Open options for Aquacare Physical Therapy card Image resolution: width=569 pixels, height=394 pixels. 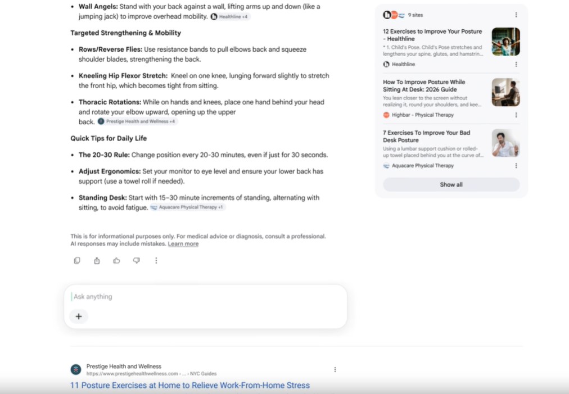tap(516, 166)
